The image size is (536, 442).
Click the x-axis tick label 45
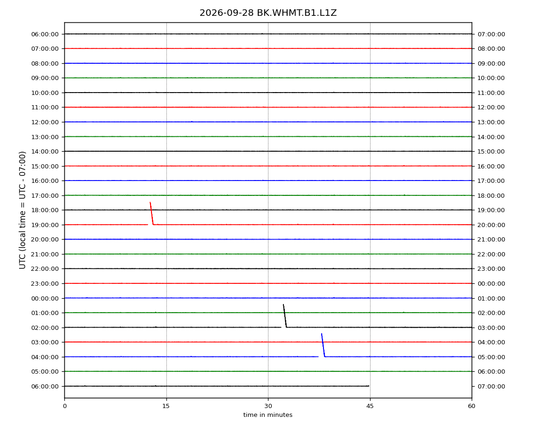click(x=370, y=406)
